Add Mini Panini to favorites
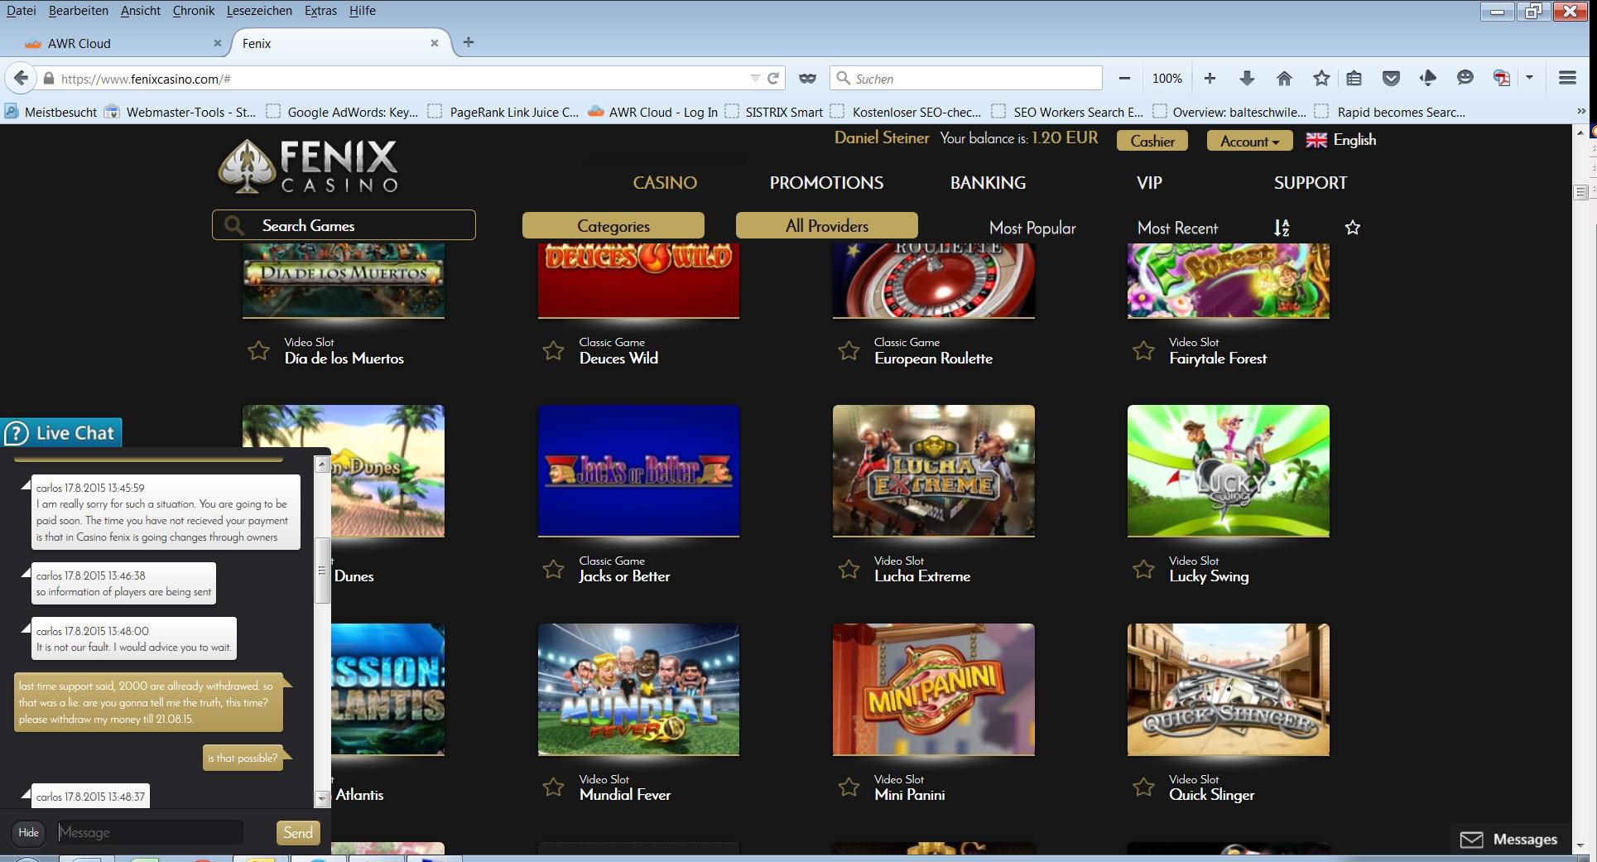This screenshot has height=862, width=1597. pyautogui.click(x=849, y=787)
